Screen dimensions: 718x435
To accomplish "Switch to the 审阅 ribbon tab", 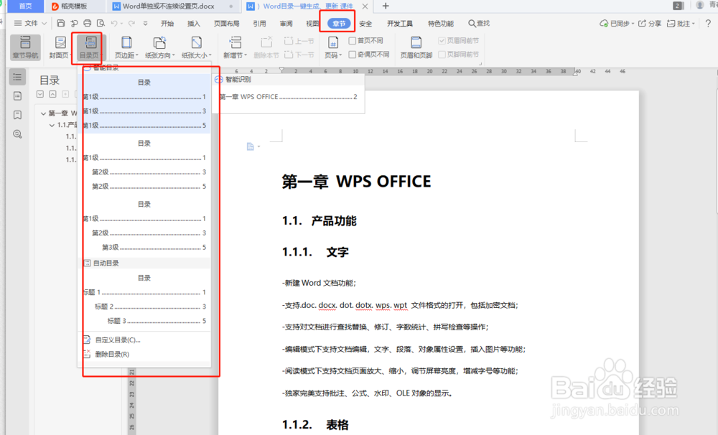I will [x=286, y=24].
